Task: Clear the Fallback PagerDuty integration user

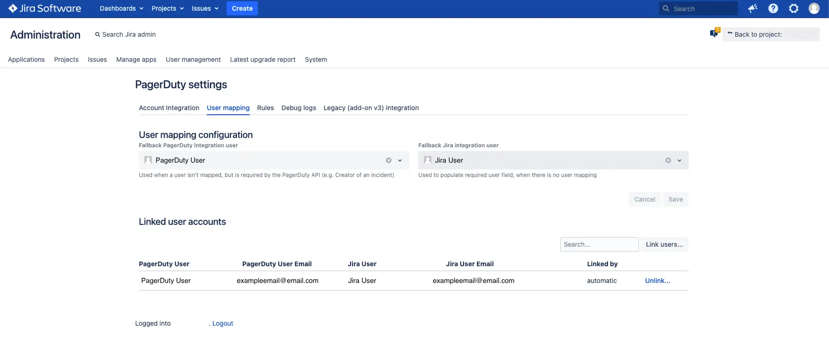Action: [389, 160]
